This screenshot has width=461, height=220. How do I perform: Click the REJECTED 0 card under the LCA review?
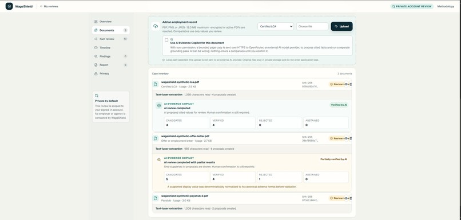click(x=279, y=123)
